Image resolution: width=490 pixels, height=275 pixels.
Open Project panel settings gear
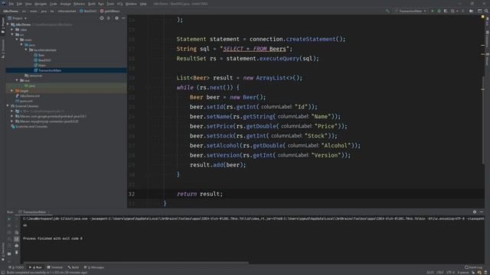116,18
